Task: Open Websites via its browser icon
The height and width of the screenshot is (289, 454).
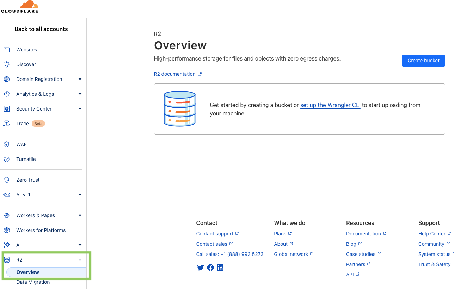Action: click(7, 50)
